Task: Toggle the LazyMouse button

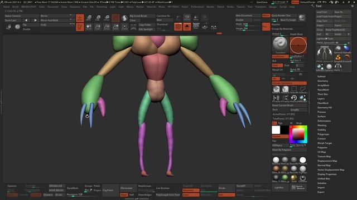Action: (x=280, y=56)
